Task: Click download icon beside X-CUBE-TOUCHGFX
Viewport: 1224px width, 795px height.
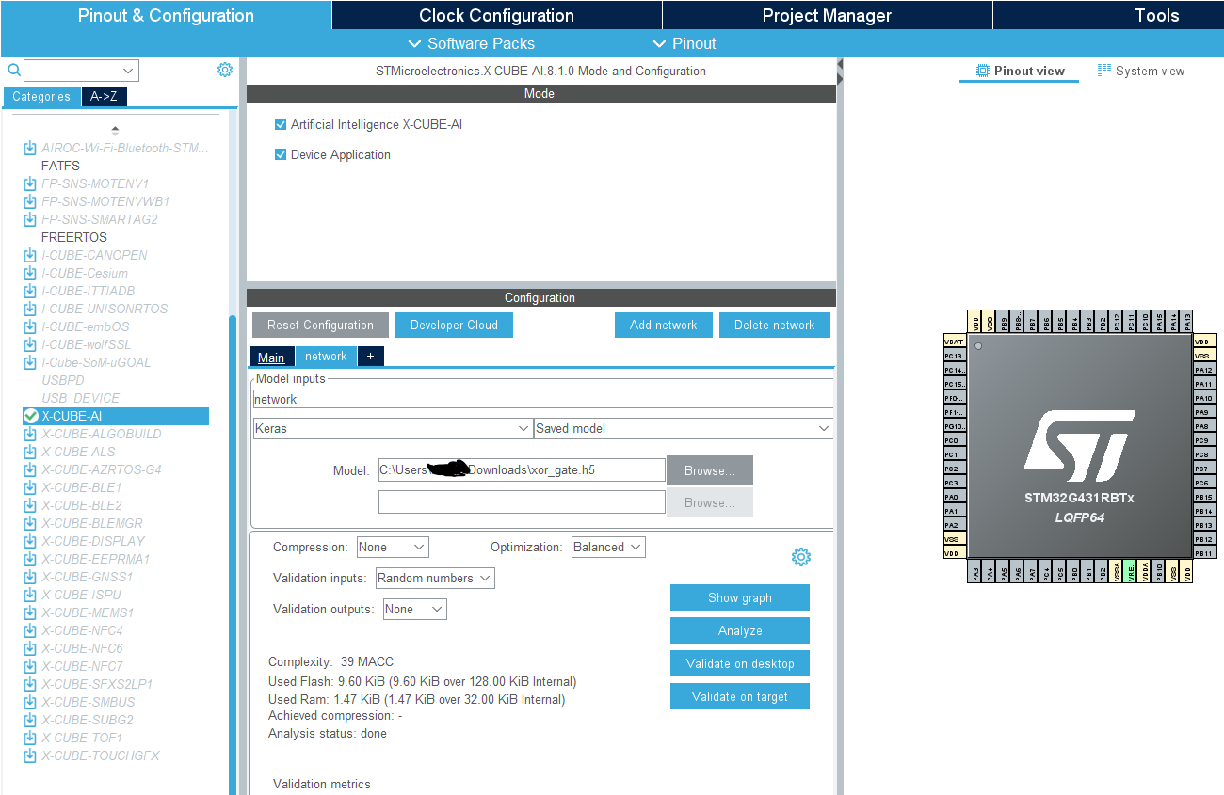Action: (x=30, y=755)
